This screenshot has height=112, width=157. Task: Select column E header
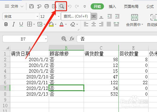coord(133,48)
